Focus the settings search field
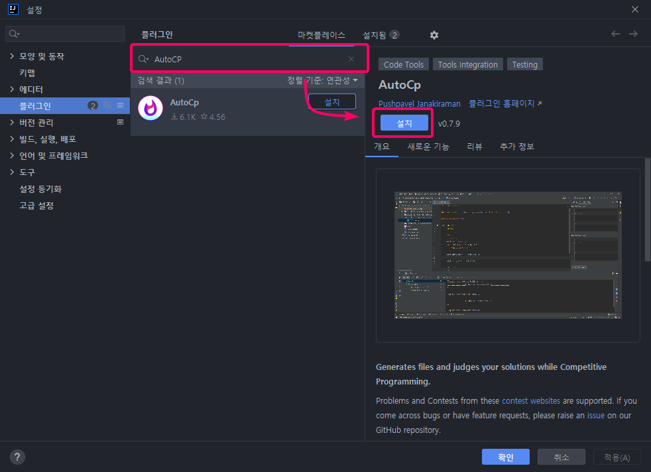Viewport: 651px width, 472px height. pyautogui.click(x=65, y=34)
